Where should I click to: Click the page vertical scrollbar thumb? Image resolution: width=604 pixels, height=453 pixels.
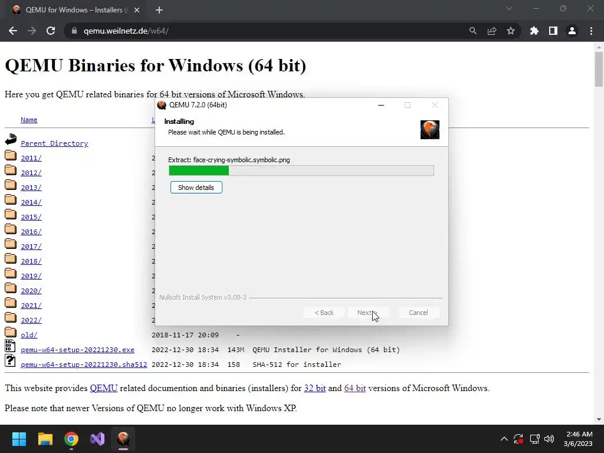(x=599, y=70)
